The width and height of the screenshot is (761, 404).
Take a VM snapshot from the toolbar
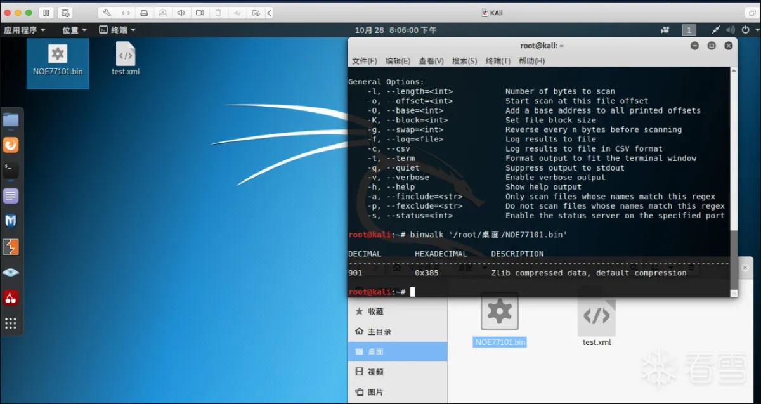[65, 13]
